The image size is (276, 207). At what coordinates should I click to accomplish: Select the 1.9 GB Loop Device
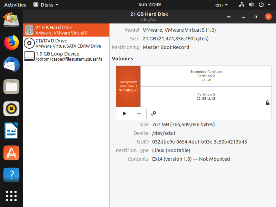point(66,56)
